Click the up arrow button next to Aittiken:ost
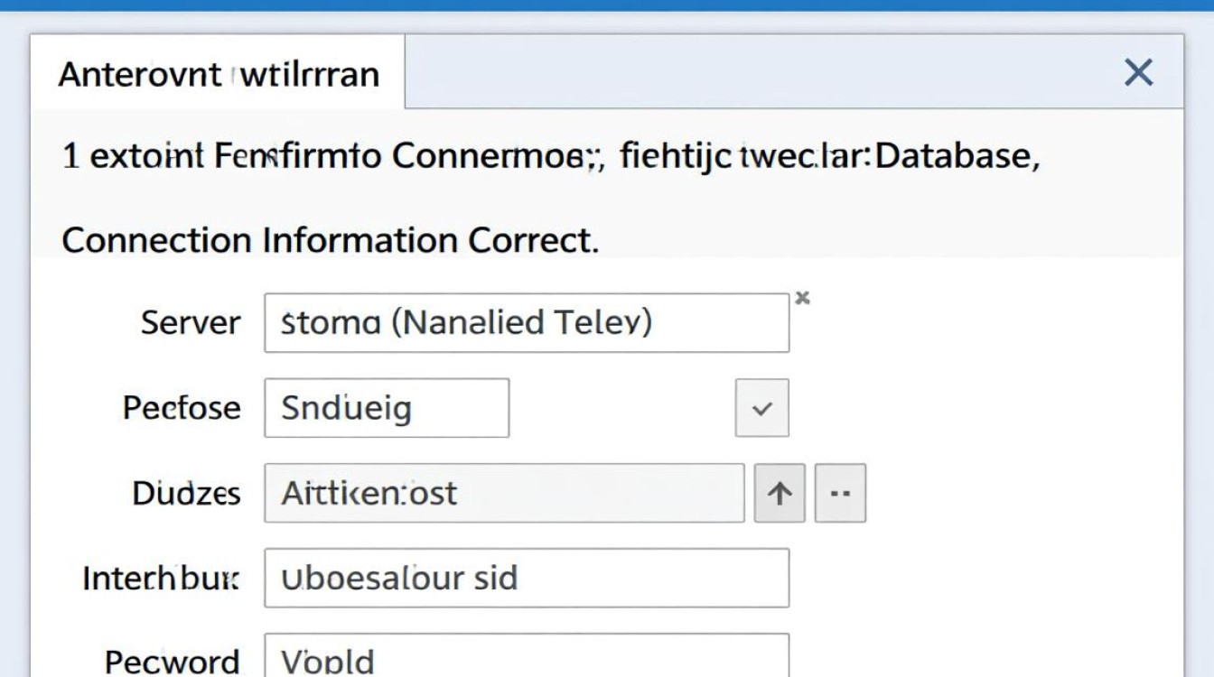Viewport: 1214px width, 677px height. (780, 493)
